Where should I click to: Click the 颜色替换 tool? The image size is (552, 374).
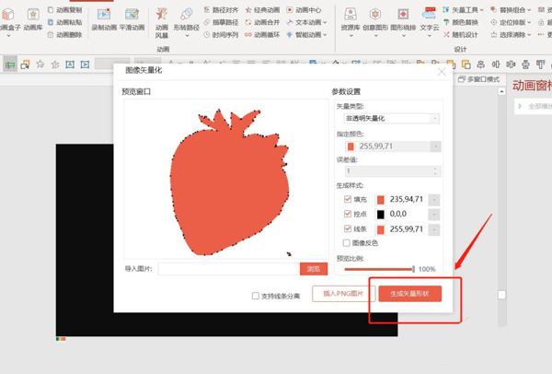pos(461,22)
